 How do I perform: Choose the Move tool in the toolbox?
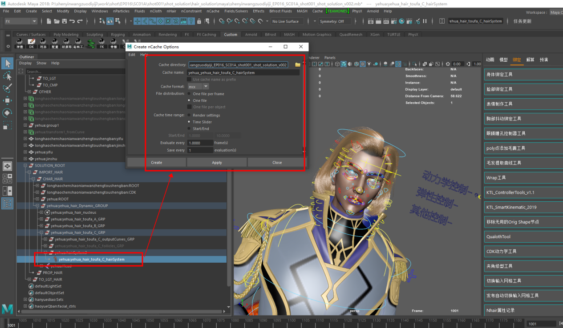[7, 100]
